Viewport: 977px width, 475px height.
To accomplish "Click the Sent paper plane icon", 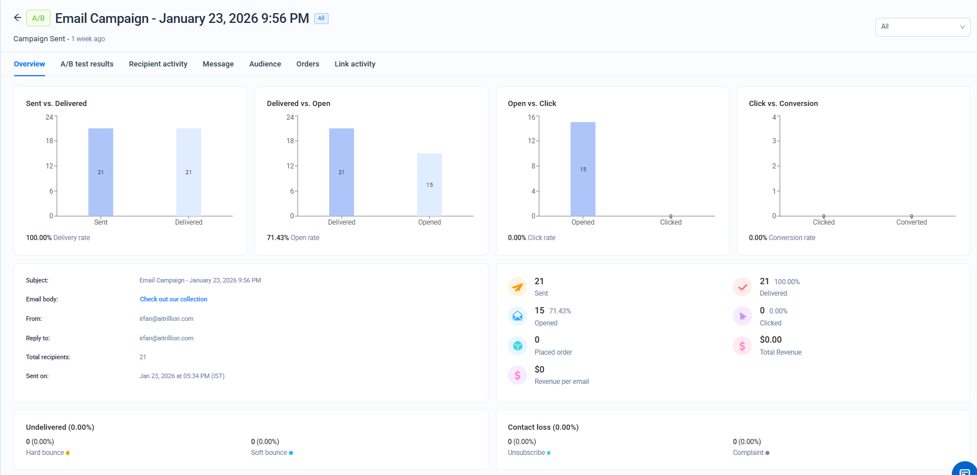I will point(517,286).
